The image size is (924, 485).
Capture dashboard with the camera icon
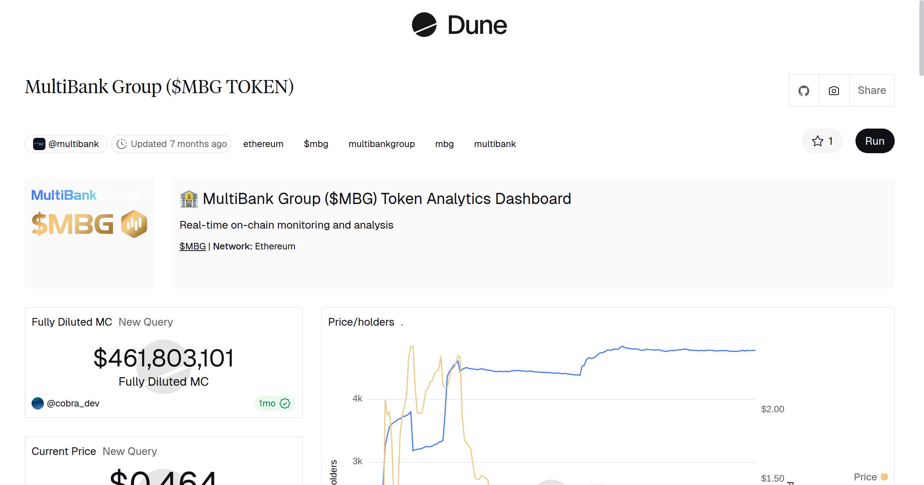(x=834, y=90)
